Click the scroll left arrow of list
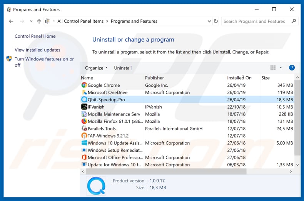The width and height of the screenshot is (304, 201). (x=83, y=171)
